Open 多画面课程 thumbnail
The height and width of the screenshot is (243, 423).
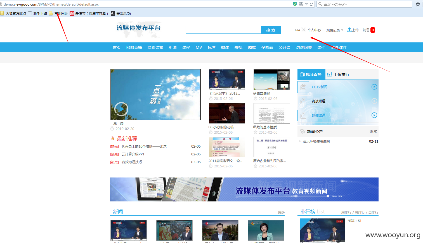pos(272,80)
